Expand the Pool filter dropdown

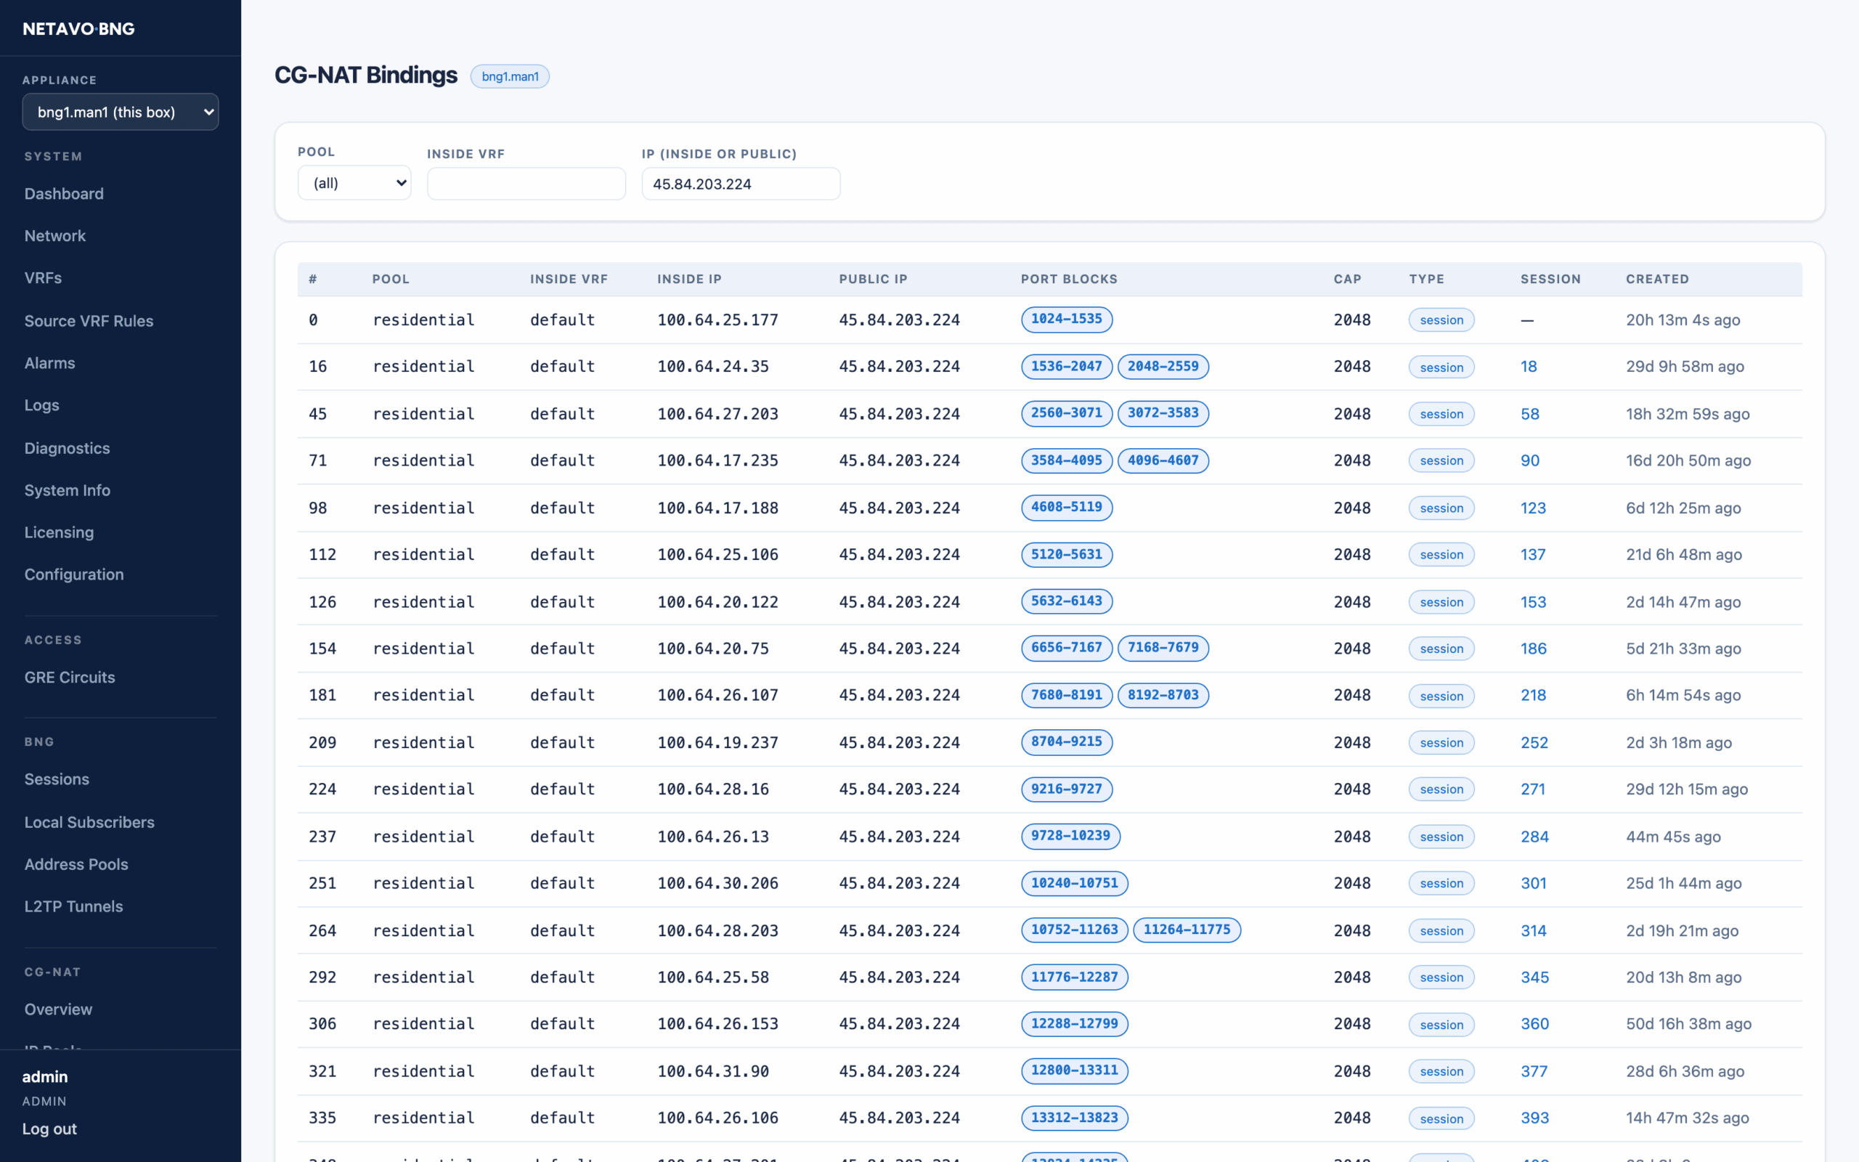coord(354,183)
